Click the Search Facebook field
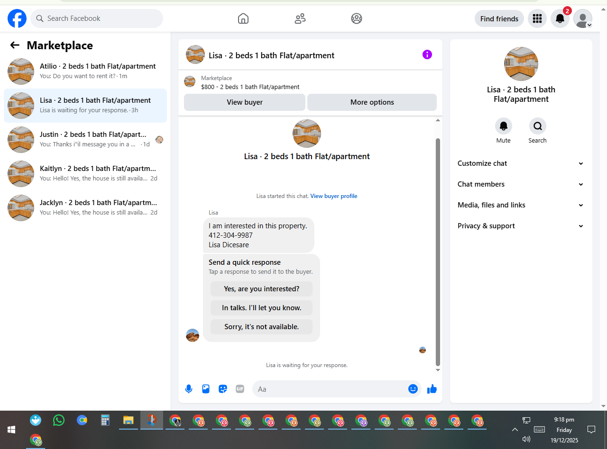 coord(97,18)
